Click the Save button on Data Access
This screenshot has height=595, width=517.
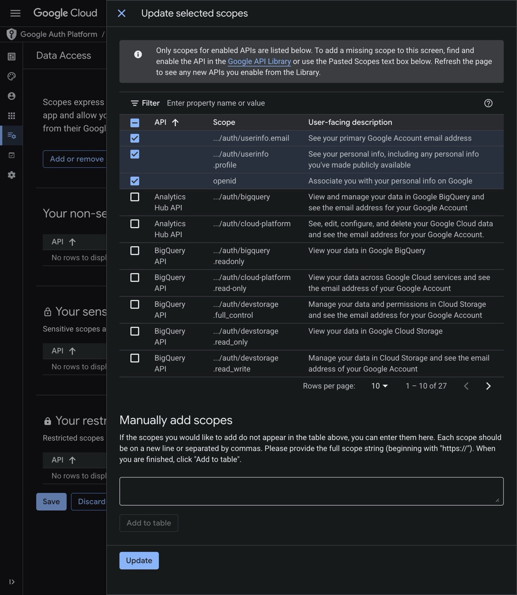51,502
